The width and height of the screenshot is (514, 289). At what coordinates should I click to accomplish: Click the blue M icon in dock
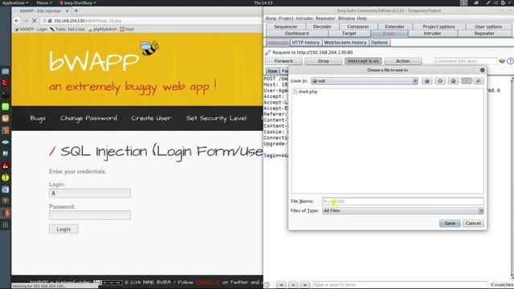(6, 153)
